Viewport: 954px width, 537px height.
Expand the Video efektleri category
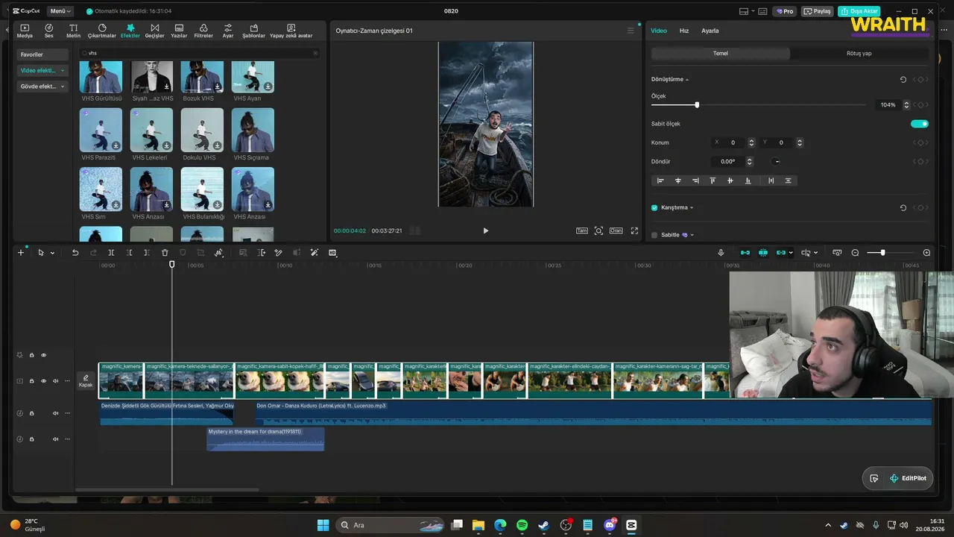[42, 70]
